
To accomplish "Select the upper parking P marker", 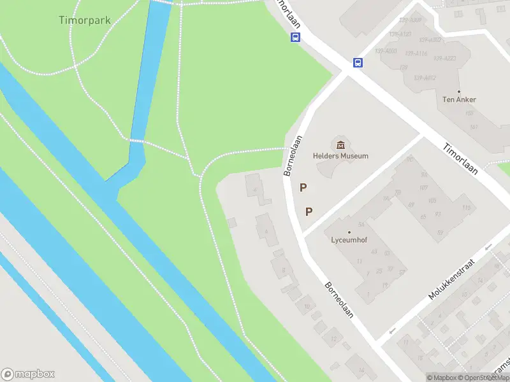I will pyautogui.click(x=303, y=187).
